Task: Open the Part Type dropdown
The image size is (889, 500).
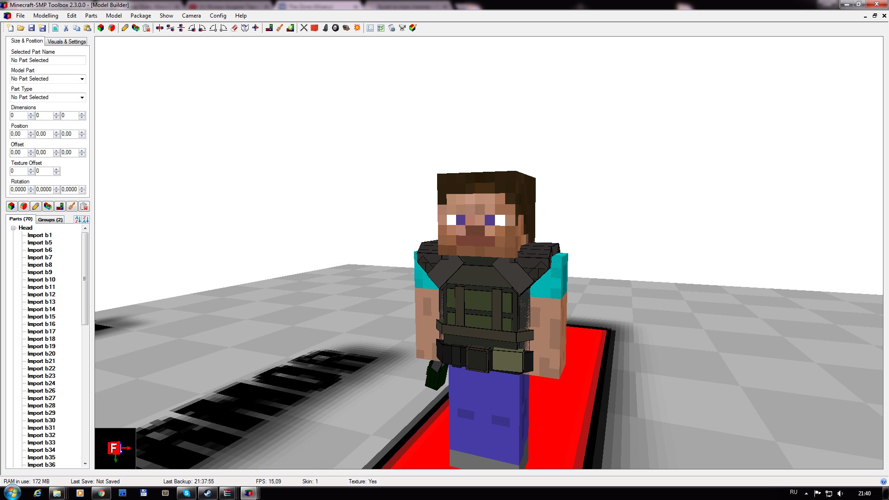Action: point(48,97)
